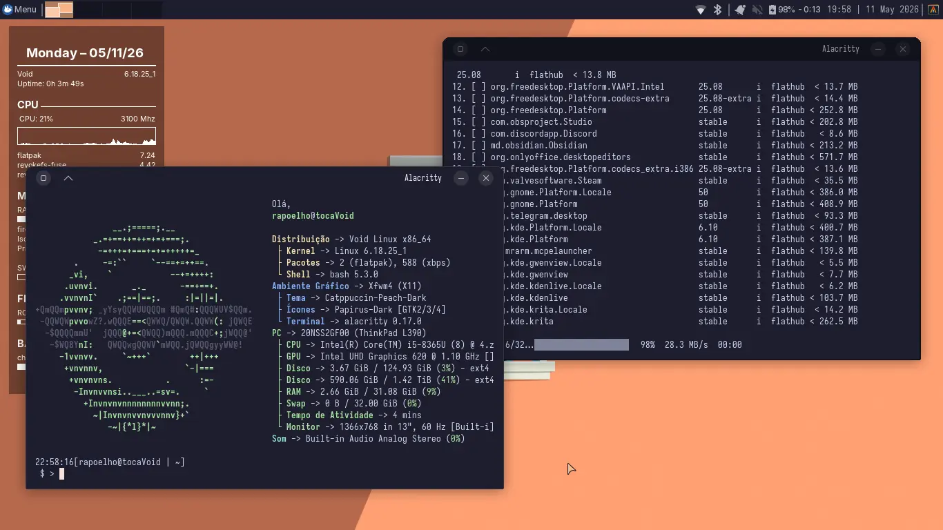
Task: Open the Wi-Fi network indicator
Action: [700, 10]
